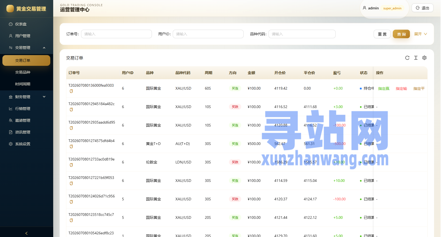Click the 资讯管理 document icon
Viewport: 441px width, 237px height.
11,132
